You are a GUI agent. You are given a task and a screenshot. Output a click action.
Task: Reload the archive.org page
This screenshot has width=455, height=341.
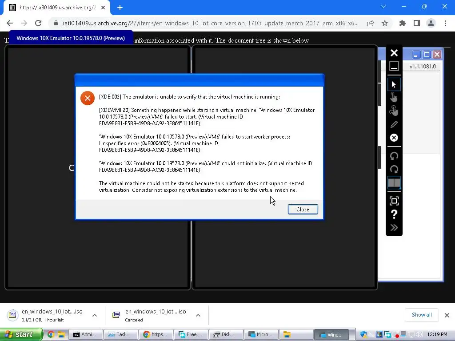[38, 23]
